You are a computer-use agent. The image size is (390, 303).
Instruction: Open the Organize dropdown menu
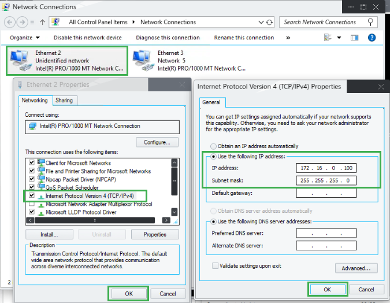click(x=24, y=38)
